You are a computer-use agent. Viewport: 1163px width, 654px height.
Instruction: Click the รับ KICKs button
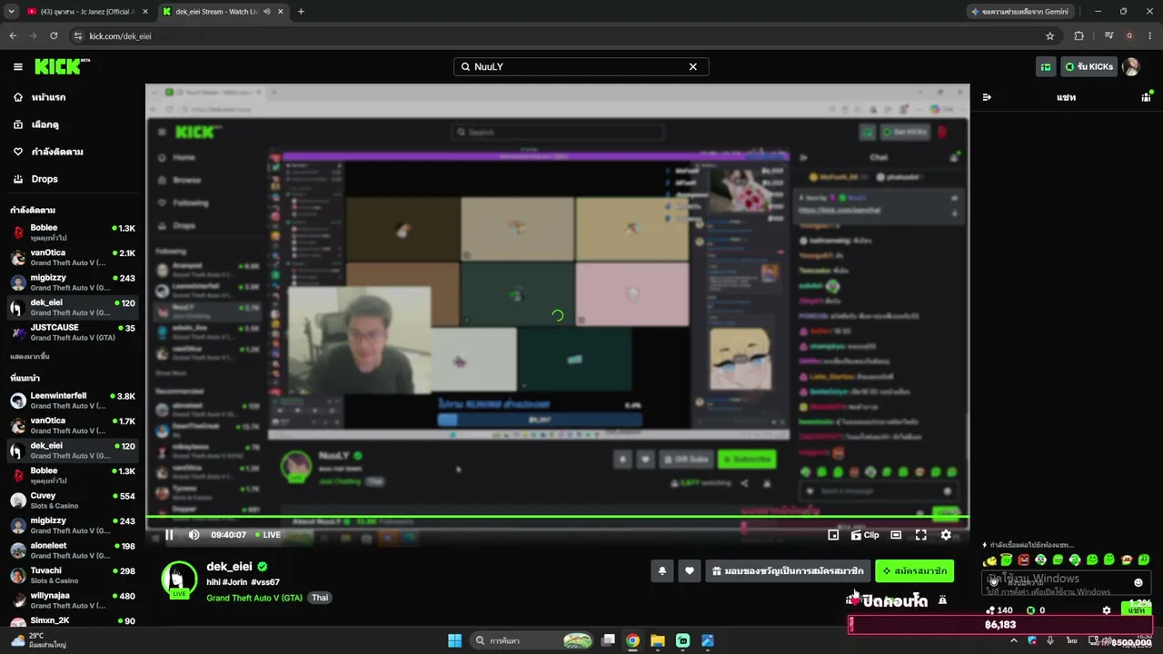(x=1088, y=66)
